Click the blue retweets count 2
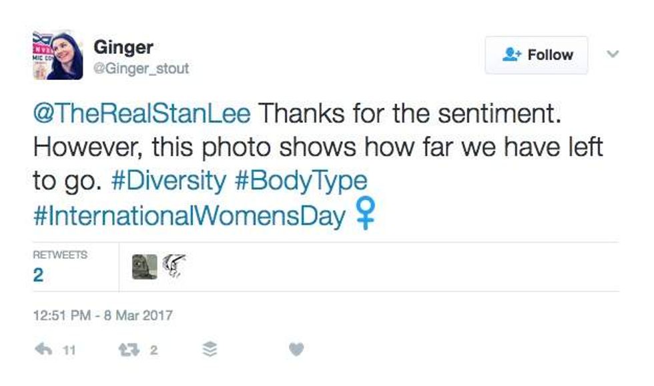The width and height of the screenshot is (654, 386). coord(38,275)
